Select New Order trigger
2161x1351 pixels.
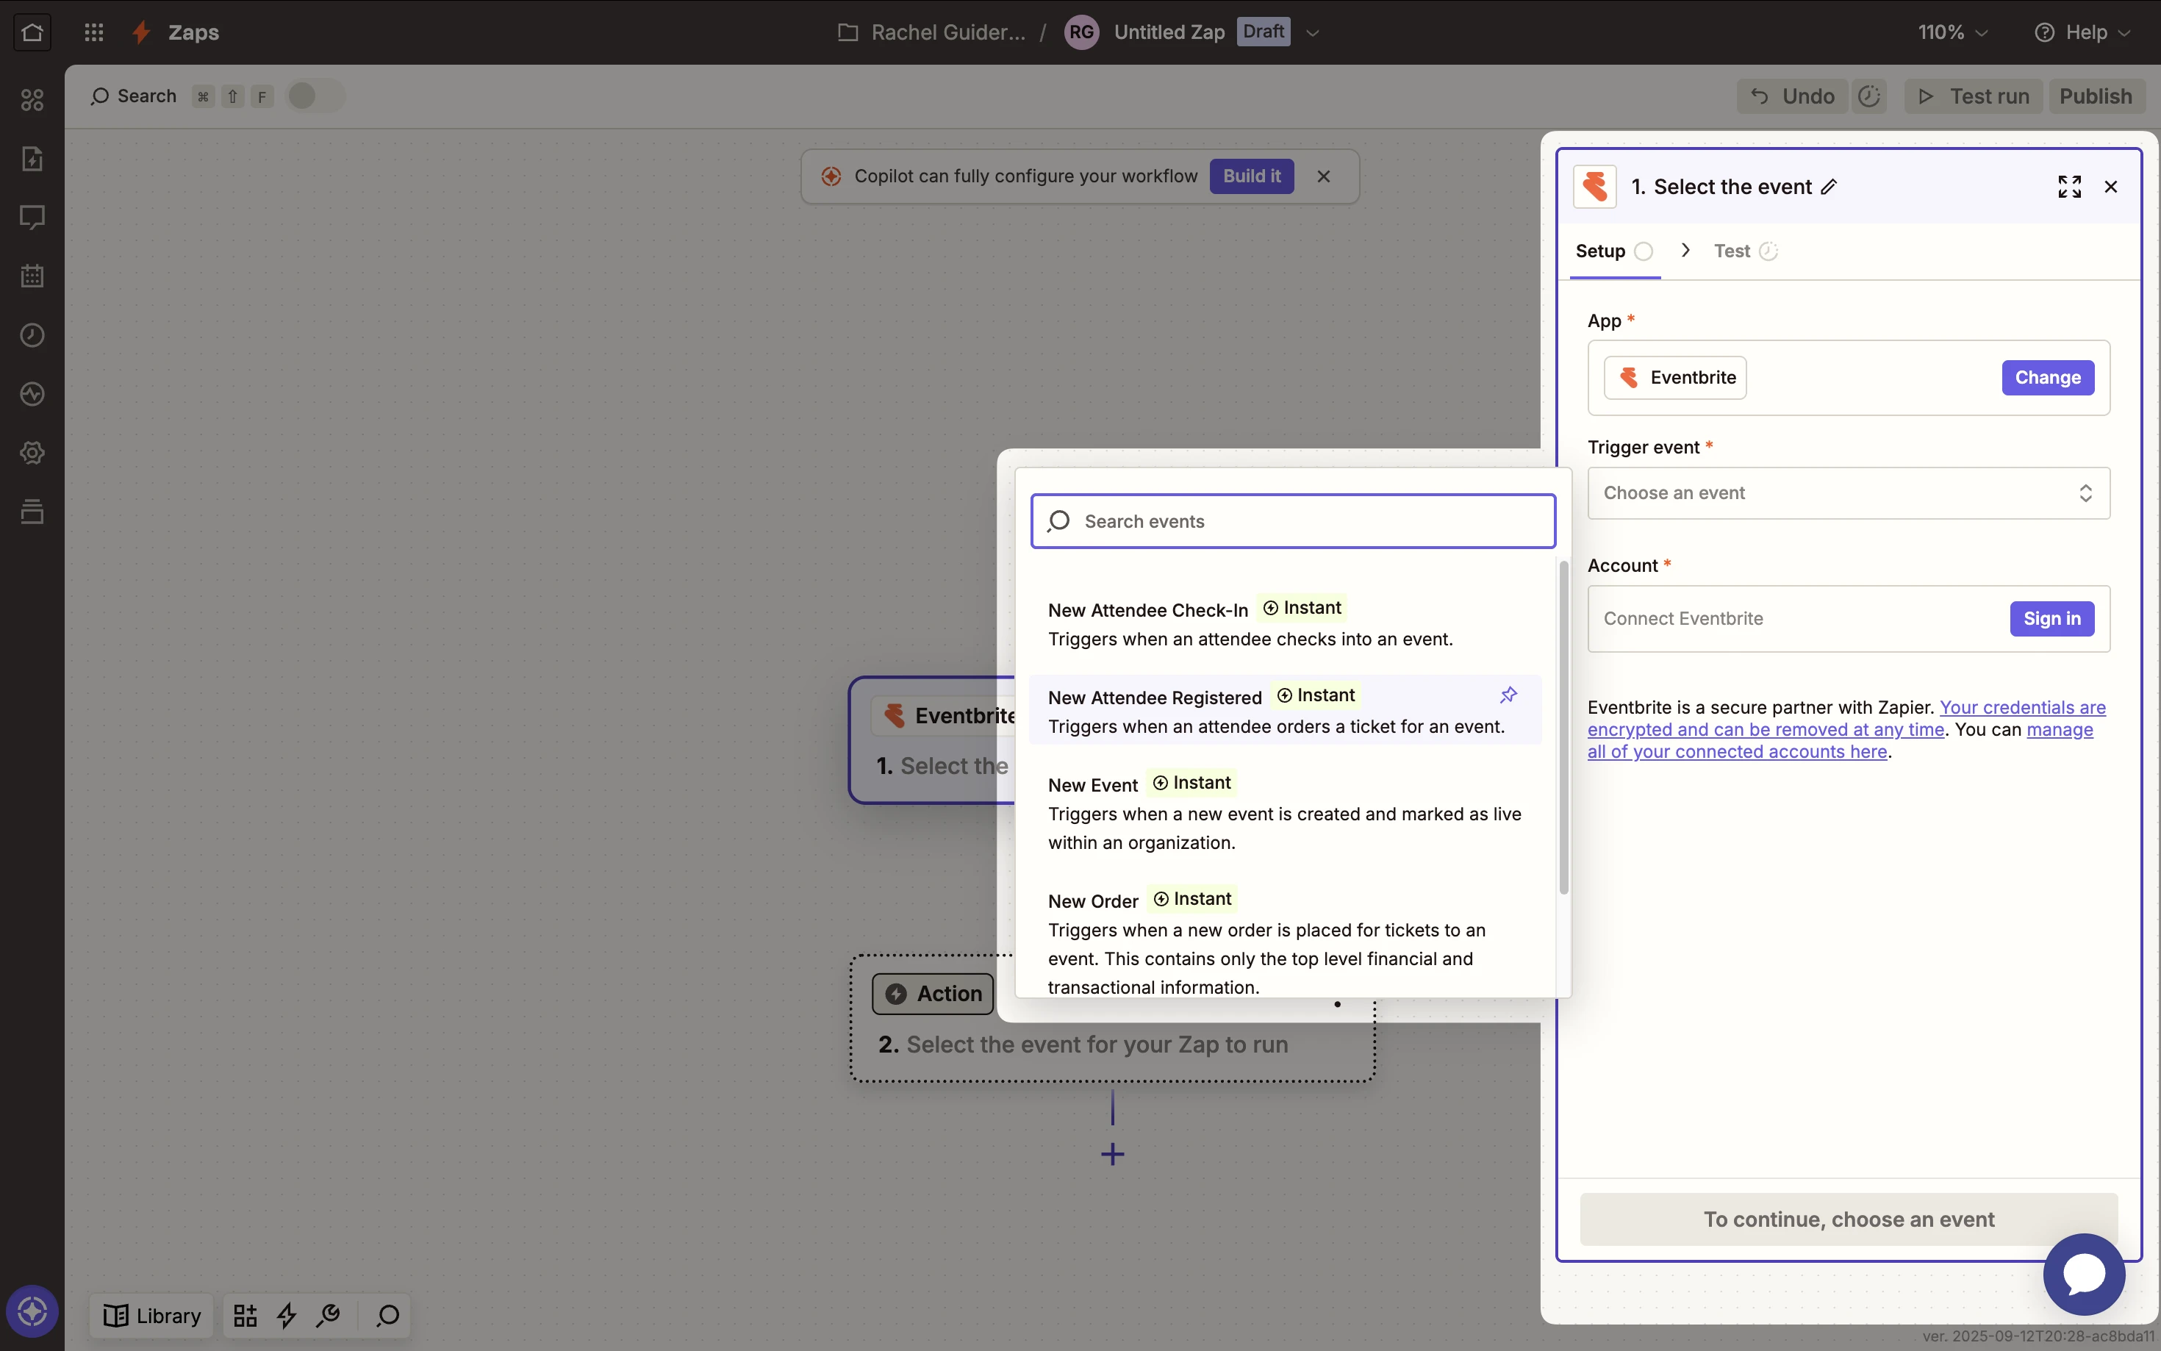pos(1286,941)
